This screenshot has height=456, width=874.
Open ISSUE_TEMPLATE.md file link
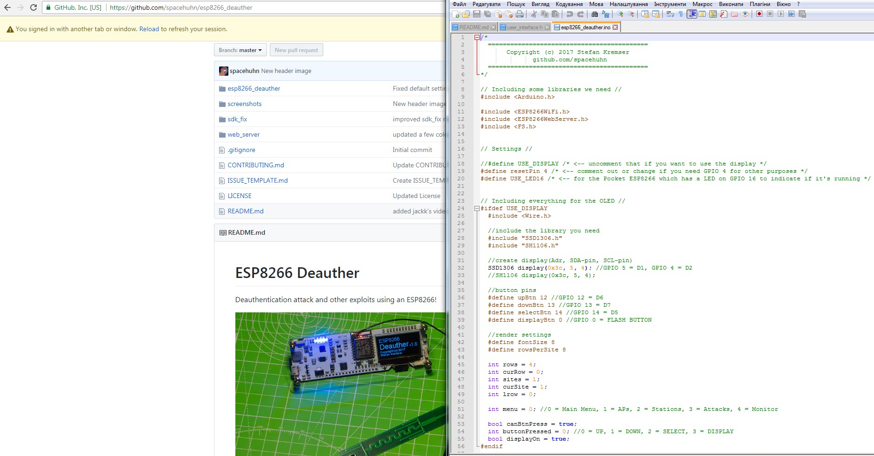click(258, 180)
